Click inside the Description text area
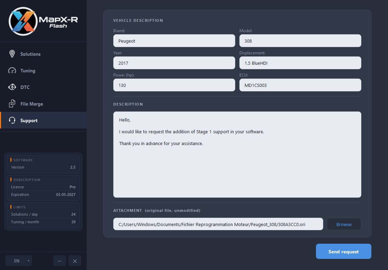Screen dimensions: 388x270 coord(237,154)
